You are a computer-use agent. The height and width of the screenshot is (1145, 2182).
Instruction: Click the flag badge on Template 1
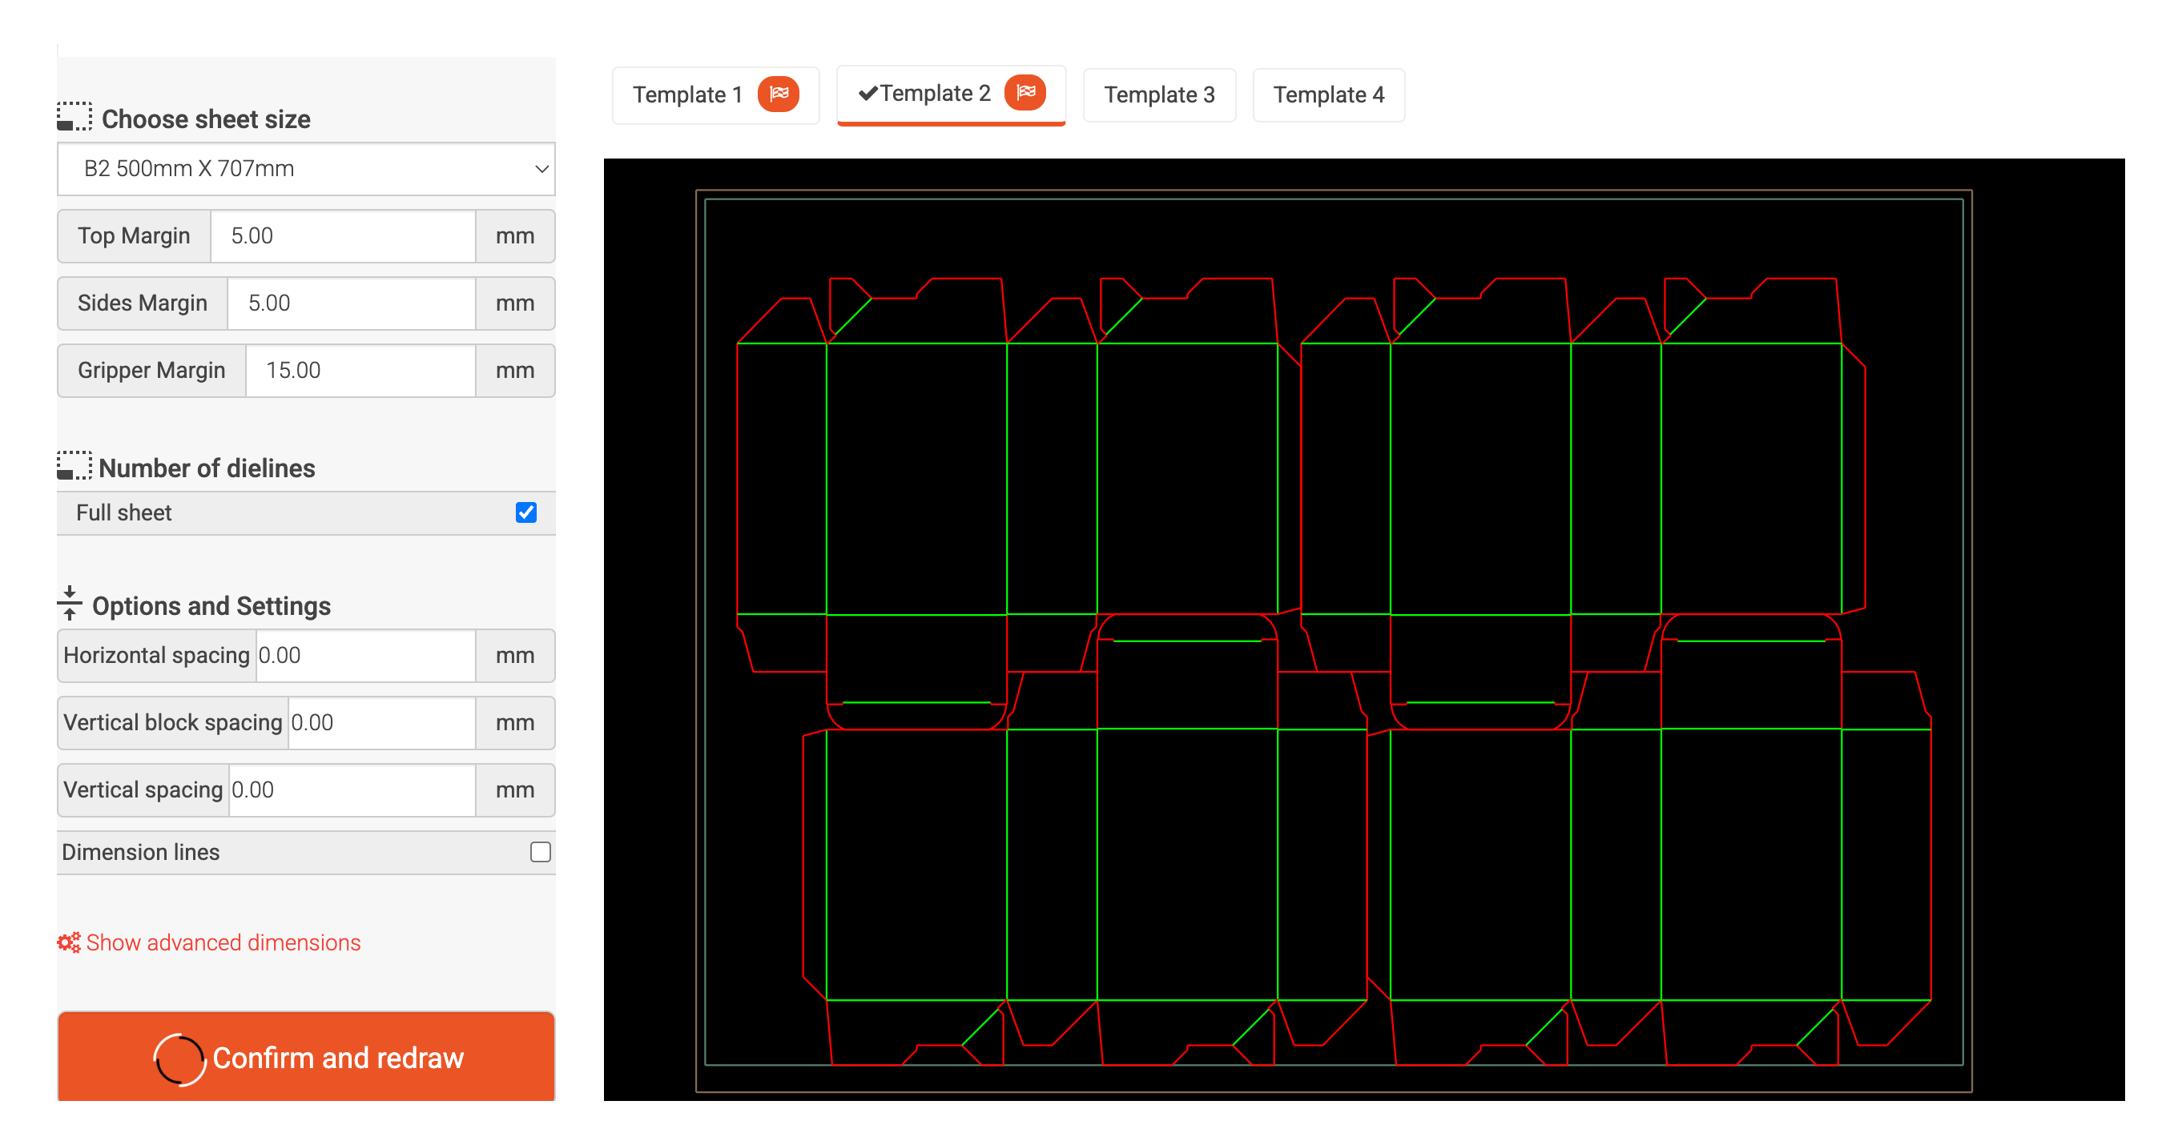[x=779, y=94]
